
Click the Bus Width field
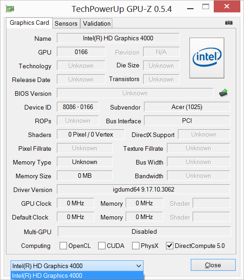pyautogui.click(x=199, y=162)
